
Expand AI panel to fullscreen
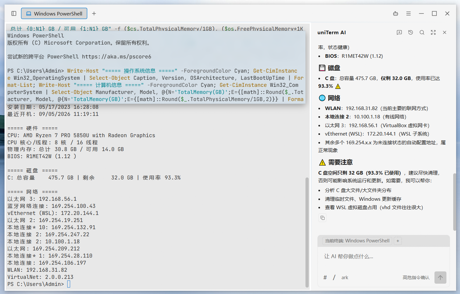[433, 32]
